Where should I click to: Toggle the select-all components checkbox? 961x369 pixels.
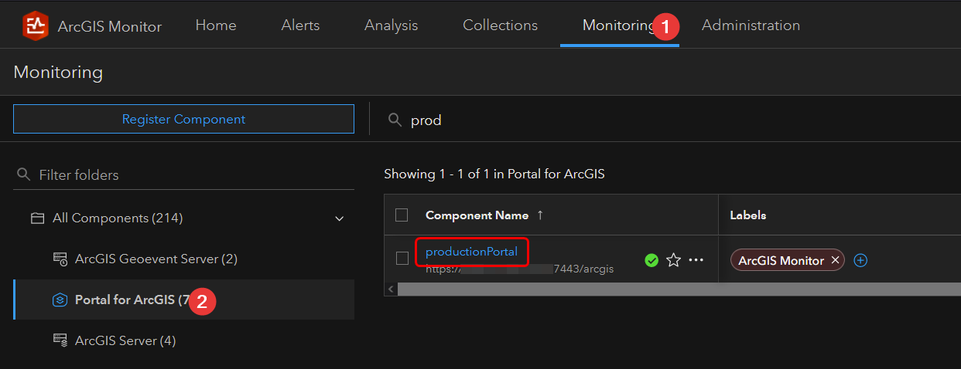pos(402,215)
